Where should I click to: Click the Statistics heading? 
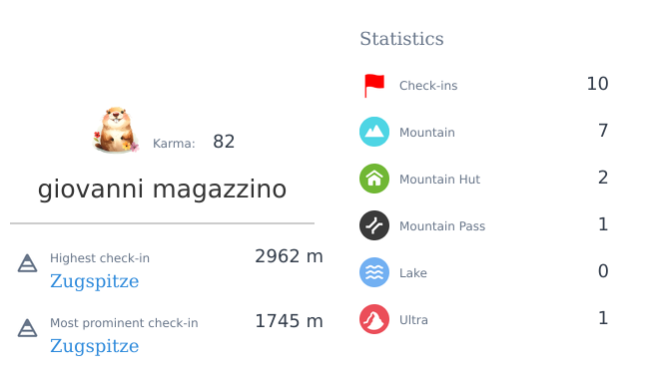(401, 39)
